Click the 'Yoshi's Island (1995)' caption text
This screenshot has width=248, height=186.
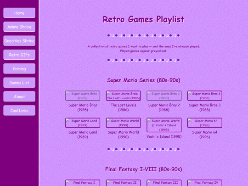[164, 137]
